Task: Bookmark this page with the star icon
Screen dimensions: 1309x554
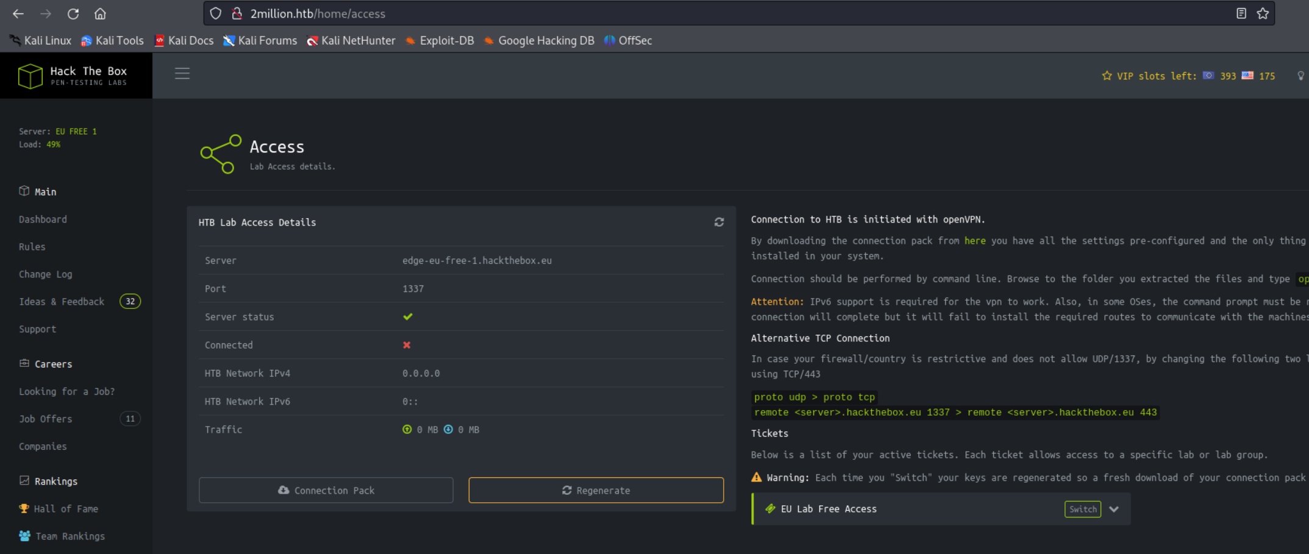Action: click(x=1263, y=13)
